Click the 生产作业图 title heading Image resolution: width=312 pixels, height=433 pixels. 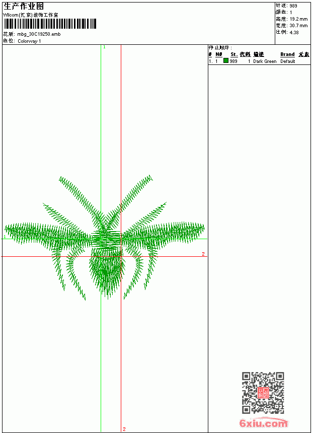point(24,7)
